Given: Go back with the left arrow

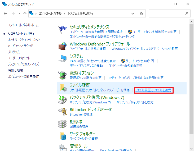Looking at the screenshot, I should click(5, 13).
